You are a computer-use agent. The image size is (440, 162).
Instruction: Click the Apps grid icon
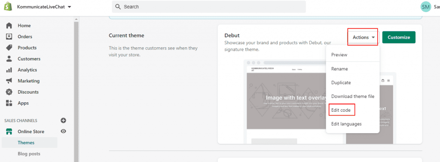(x=9, y=103)
